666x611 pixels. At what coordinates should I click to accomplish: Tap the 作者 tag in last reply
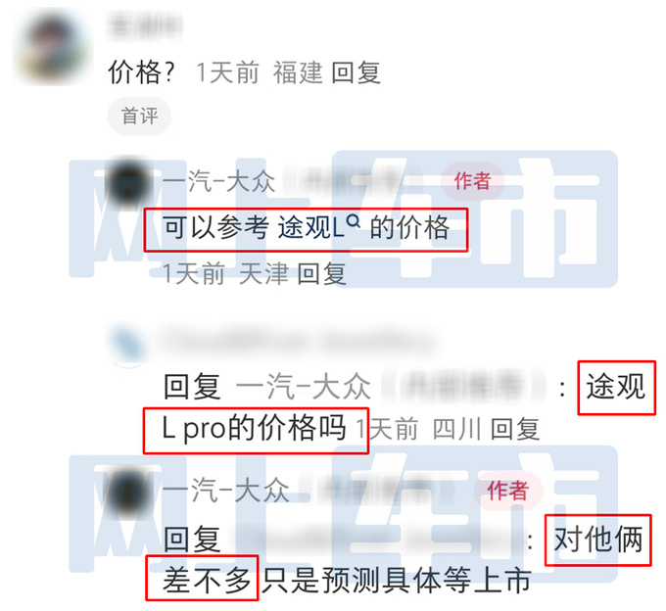tap(507, 491)
